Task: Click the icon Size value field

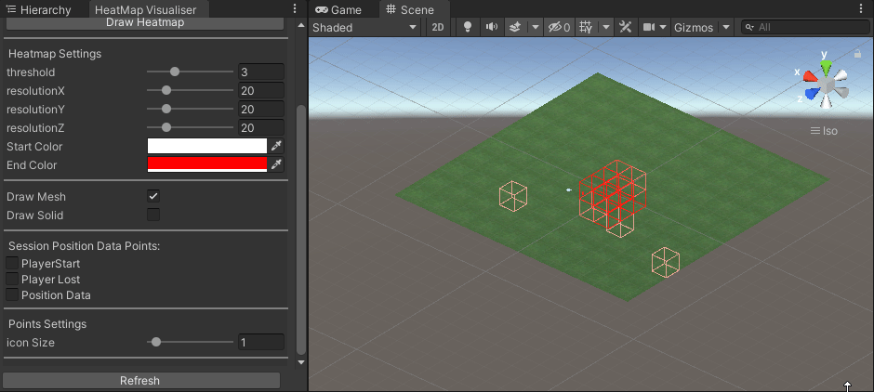Action: pyautogui.click(x=261, y=342)
